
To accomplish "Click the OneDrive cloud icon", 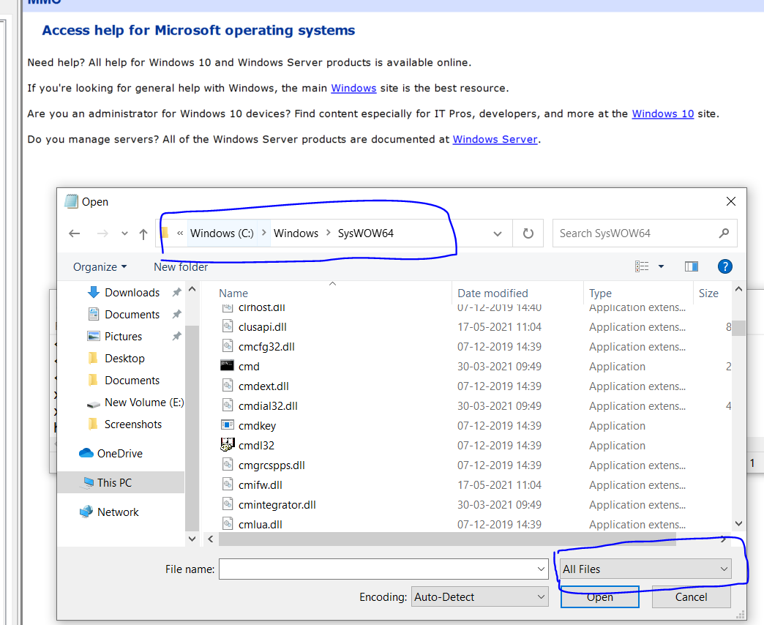I will coord(86,453).
